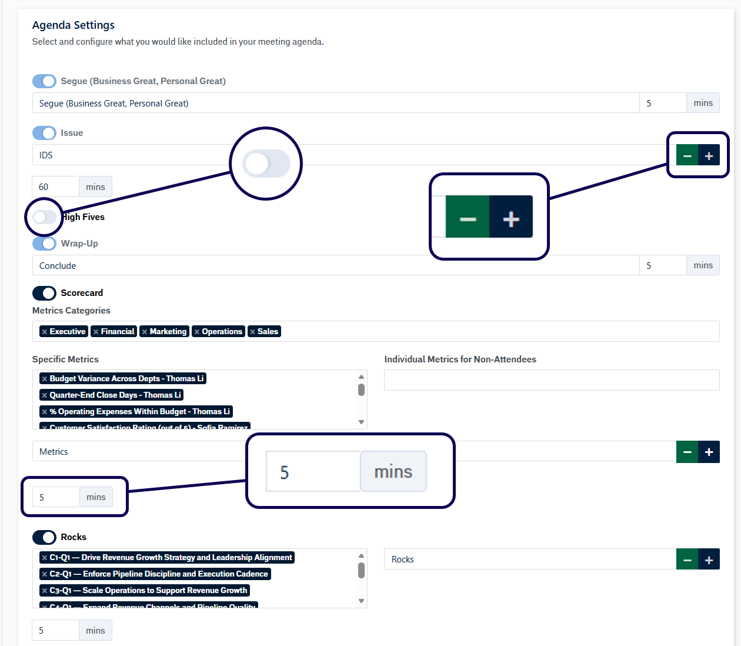Remove the Sales category tag
The image size is (741, 646).
click(253, 332)
